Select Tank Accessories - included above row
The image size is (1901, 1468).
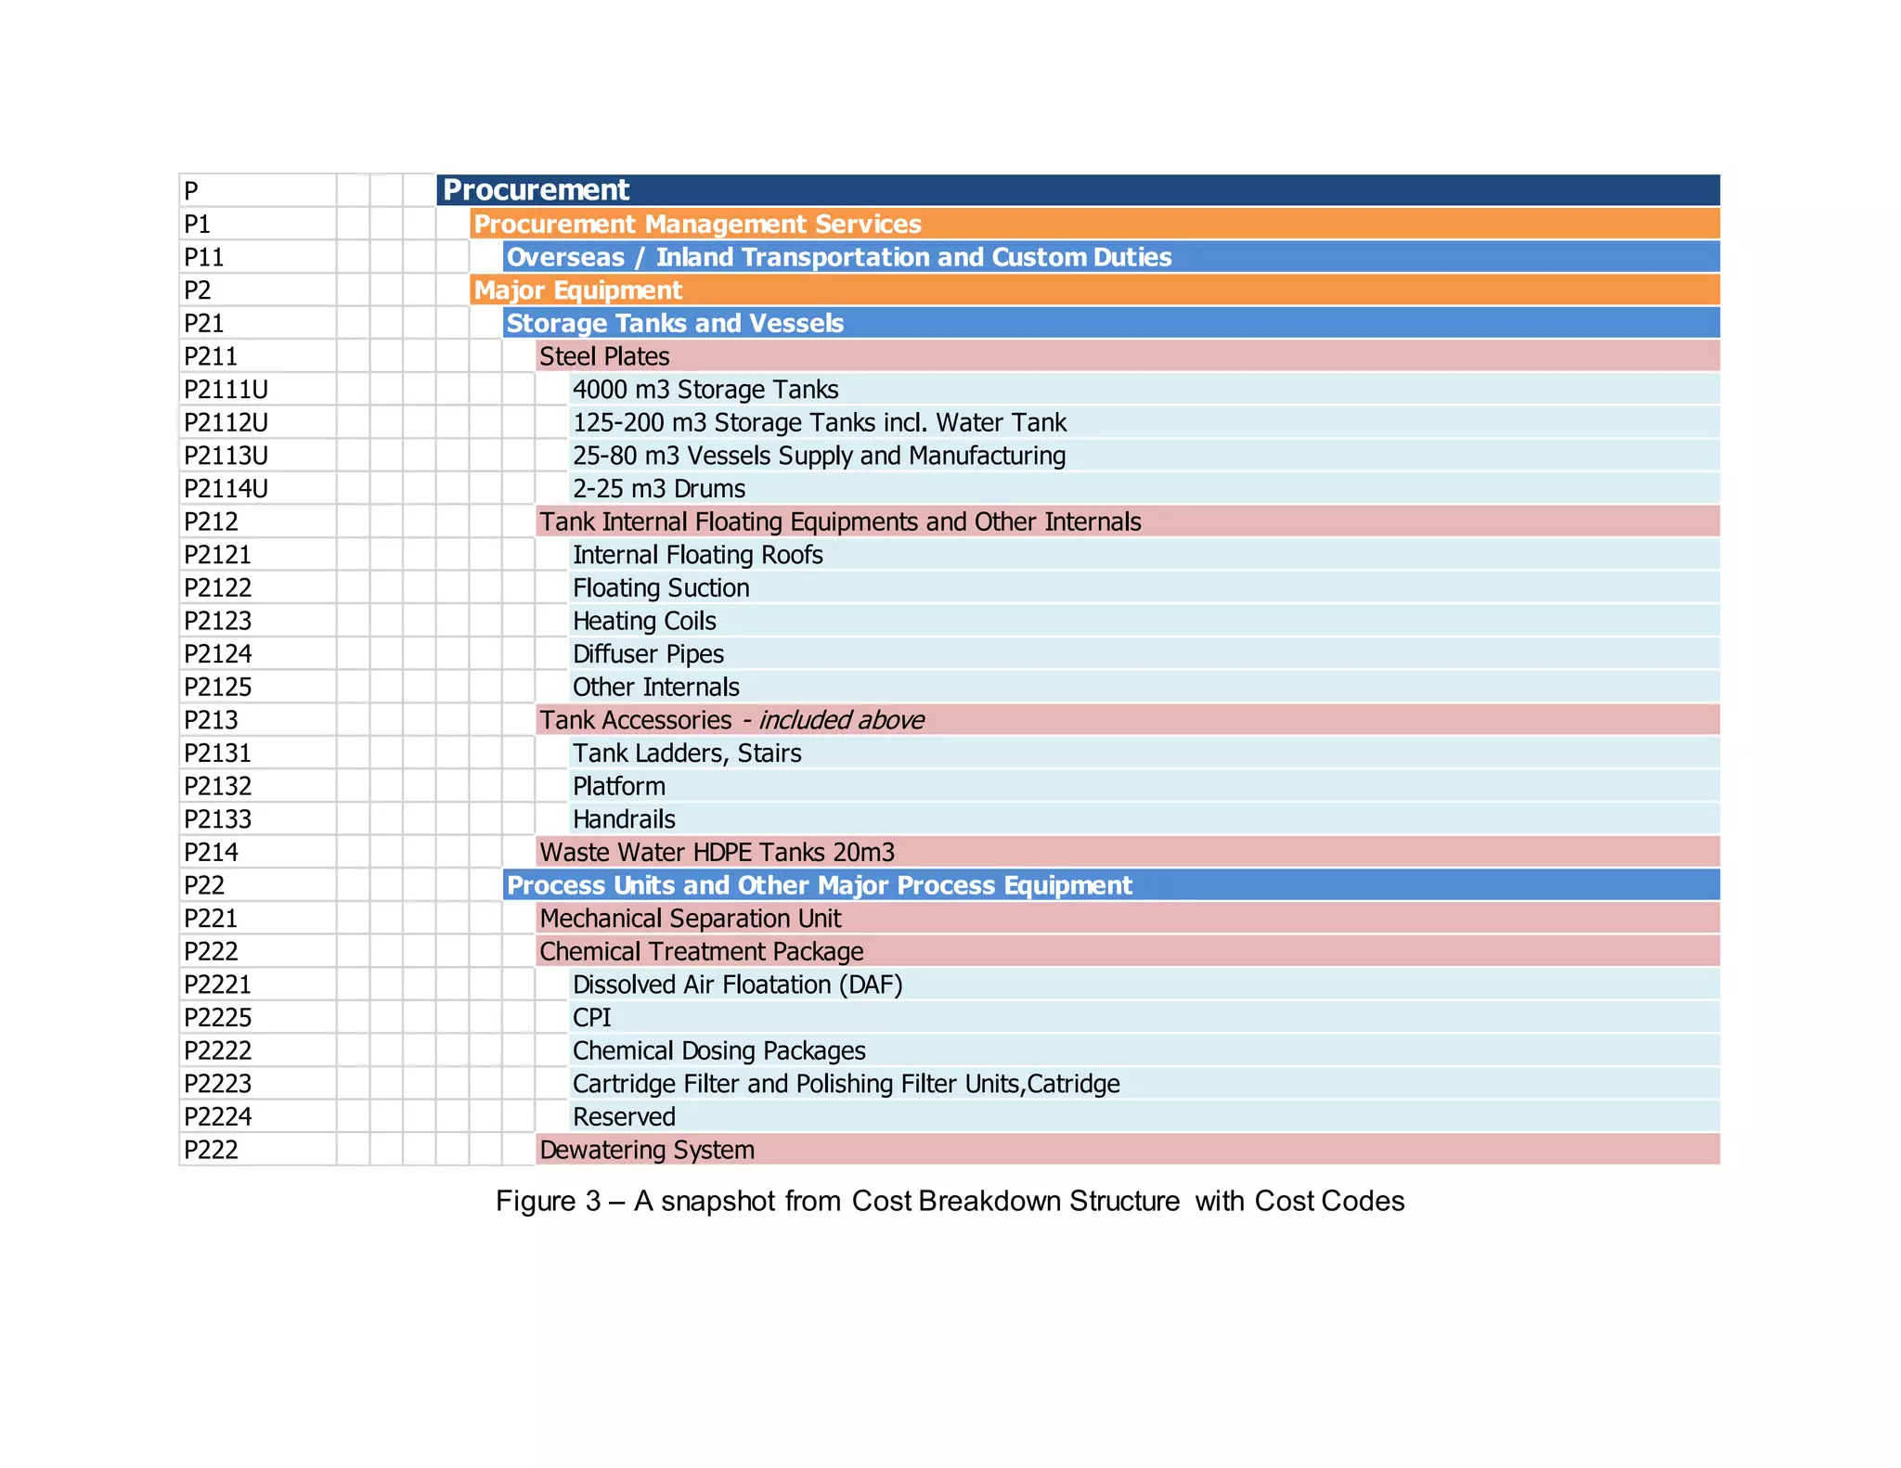coord(1128,720)
